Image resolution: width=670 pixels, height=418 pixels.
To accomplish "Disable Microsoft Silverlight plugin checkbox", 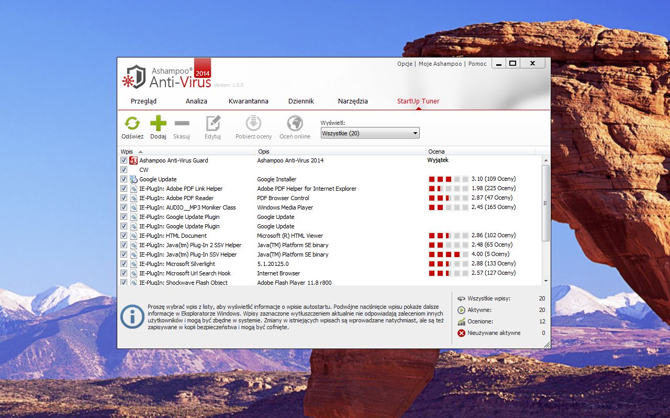I will (x=124, y=264).
